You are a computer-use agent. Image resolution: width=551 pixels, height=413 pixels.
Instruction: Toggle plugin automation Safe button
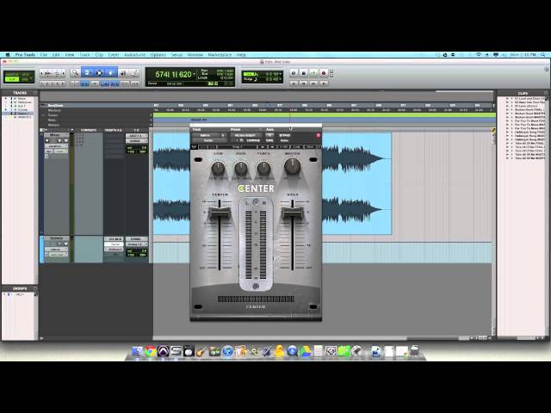[269, 140]
